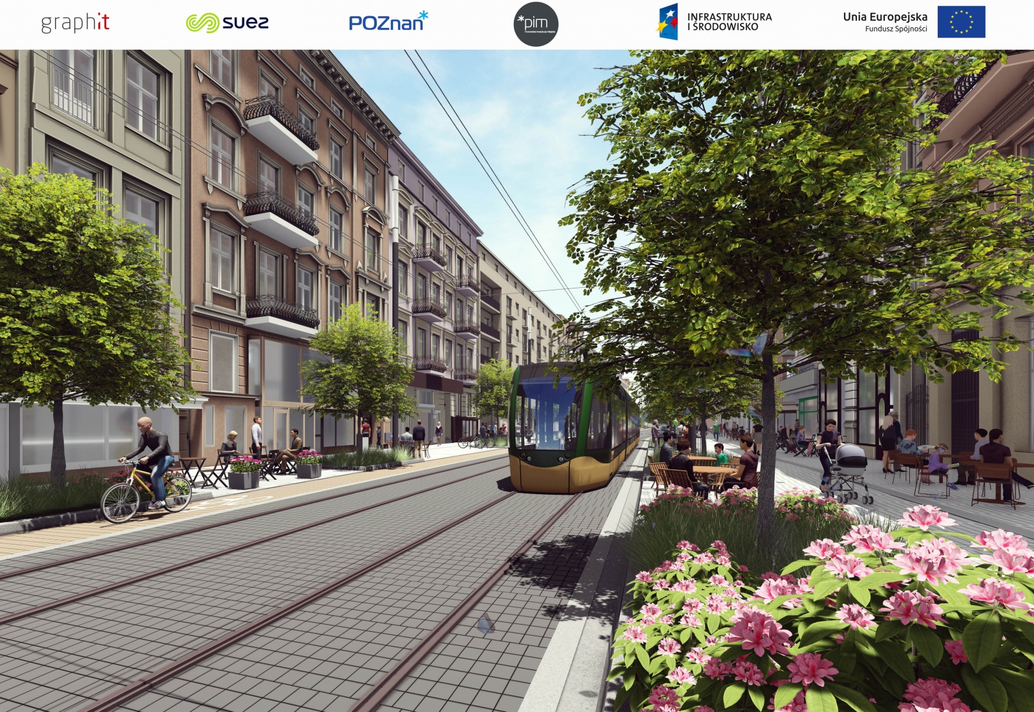The width and height of the screenshot is (1034, 712).
Task: Click the POZnan city logo
Action: point(388,21)
